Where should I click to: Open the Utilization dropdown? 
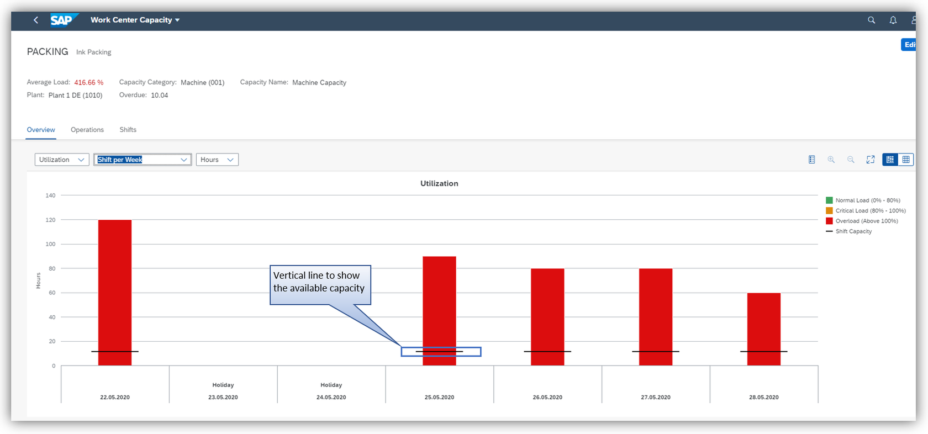click(62, 160)
